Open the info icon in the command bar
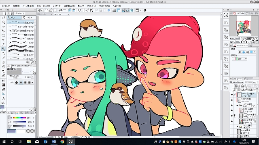This screenshot has height=145, width=259. [145, 10]
